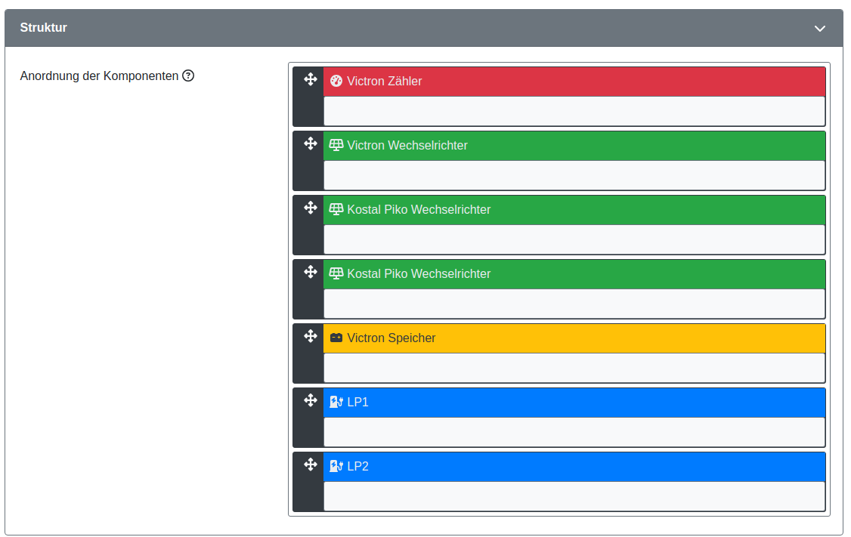Click the gauge icon of Victron Zähler
This screenshot has height=537, width=851.
(x=336, y=81)
